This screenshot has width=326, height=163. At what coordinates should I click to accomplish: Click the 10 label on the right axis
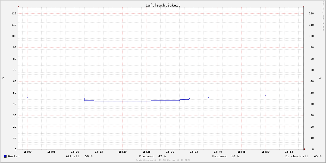click(x=312, y=138)
